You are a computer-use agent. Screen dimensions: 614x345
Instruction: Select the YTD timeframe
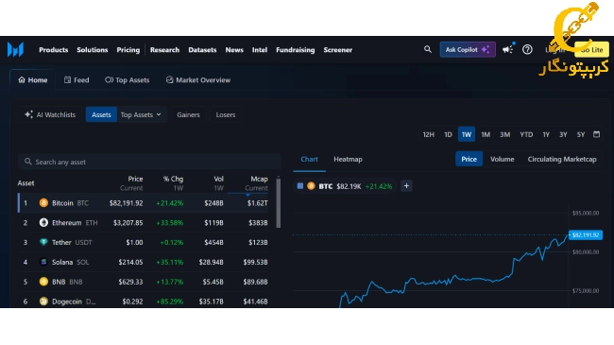[526, 134]
